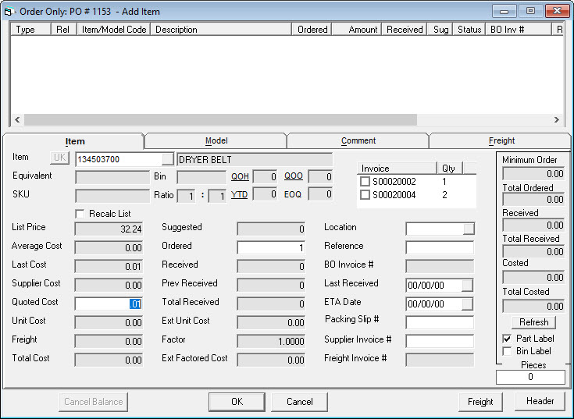This screenshot has height=419, width=574.
Task: Click the Type column header
Action: (30, 29)
